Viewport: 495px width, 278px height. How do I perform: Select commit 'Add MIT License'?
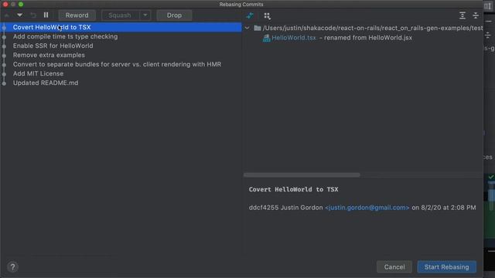(x=121, y=73)
